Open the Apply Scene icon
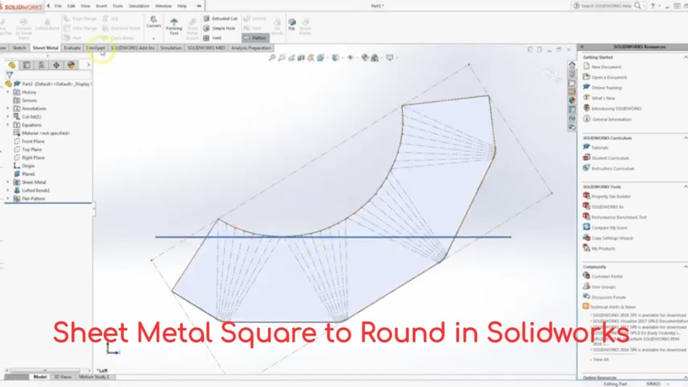Screen dimensions: 688x387 [x=375, y=58]
